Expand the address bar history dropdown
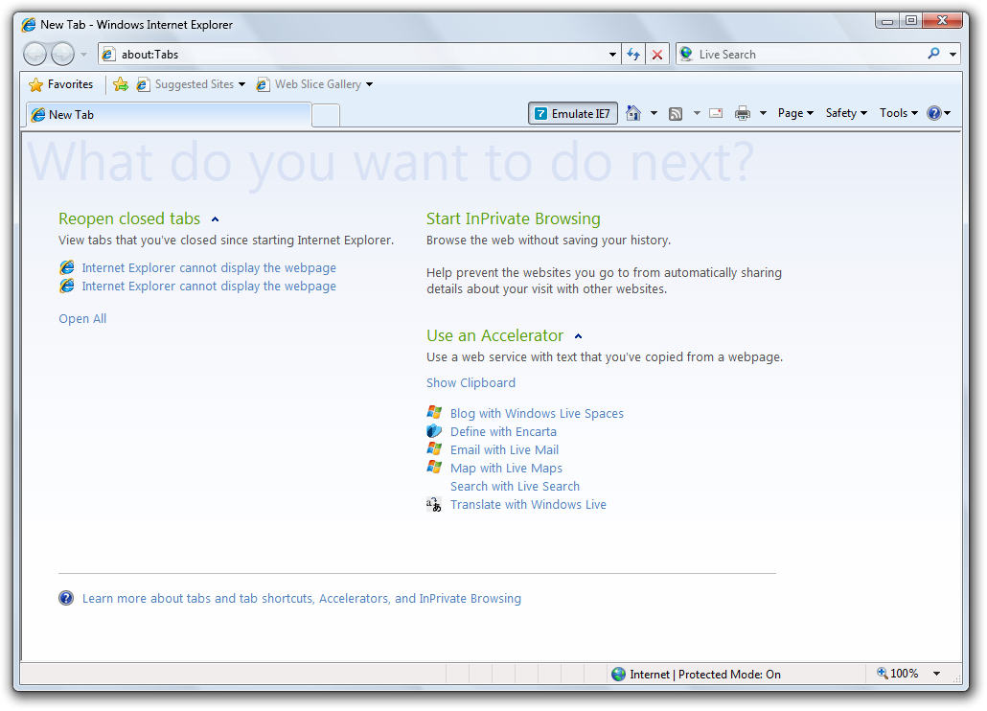This screenshot has height=711, width=987. [x=612, y=55]
